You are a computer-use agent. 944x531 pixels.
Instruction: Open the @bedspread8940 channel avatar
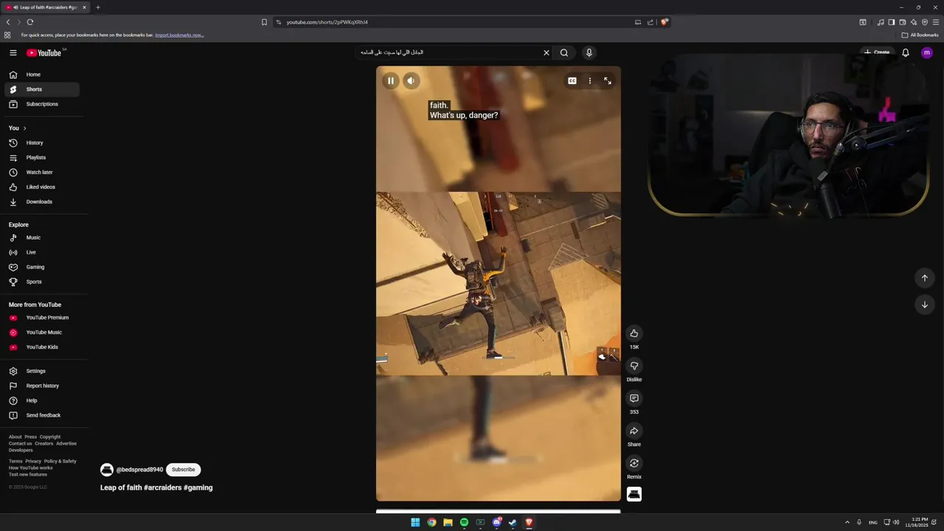[107, 470]
